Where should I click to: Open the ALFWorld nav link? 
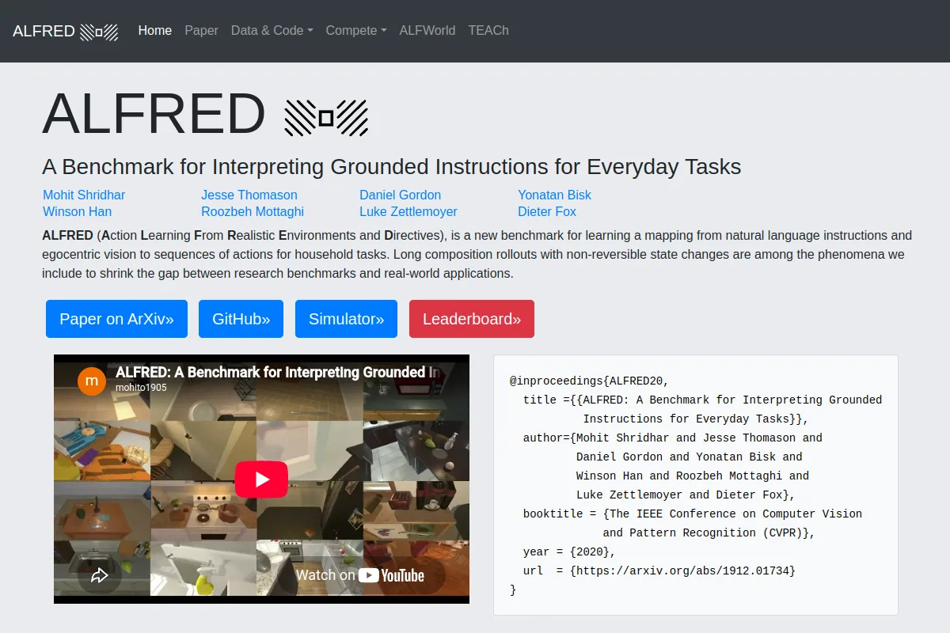[x=427, y=31]
